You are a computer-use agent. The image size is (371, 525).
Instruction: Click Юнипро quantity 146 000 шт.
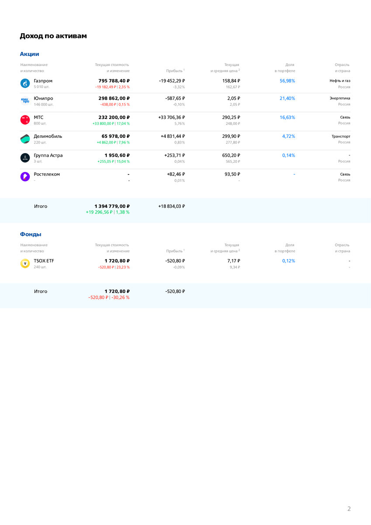click(x=44, y=105)
